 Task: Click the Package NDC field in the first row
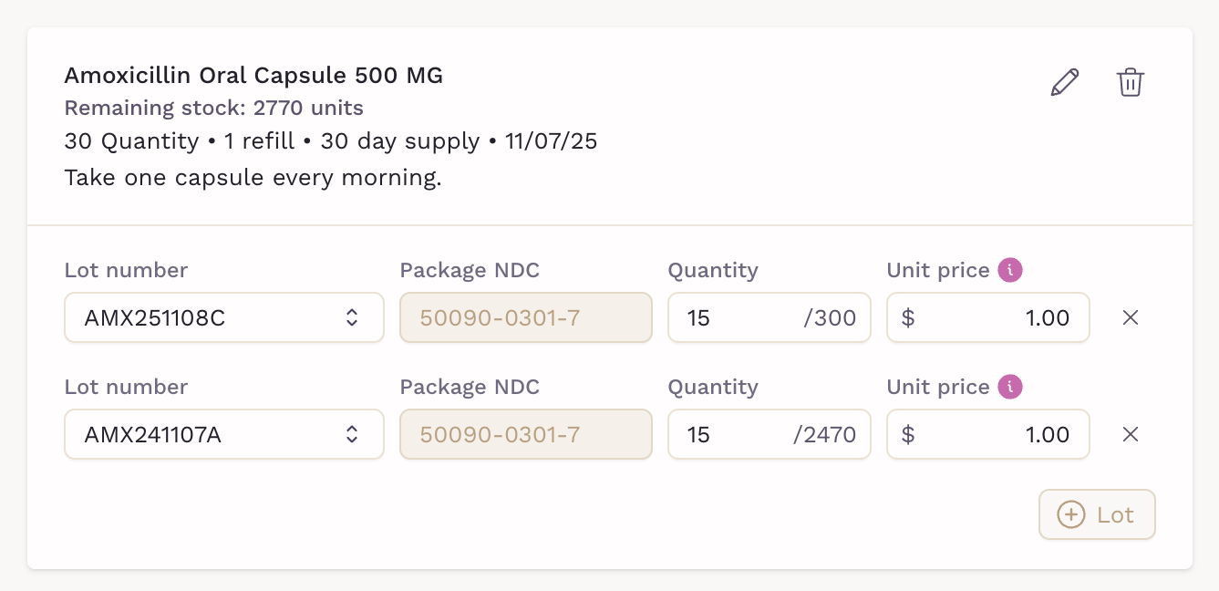tap(526, 317)
